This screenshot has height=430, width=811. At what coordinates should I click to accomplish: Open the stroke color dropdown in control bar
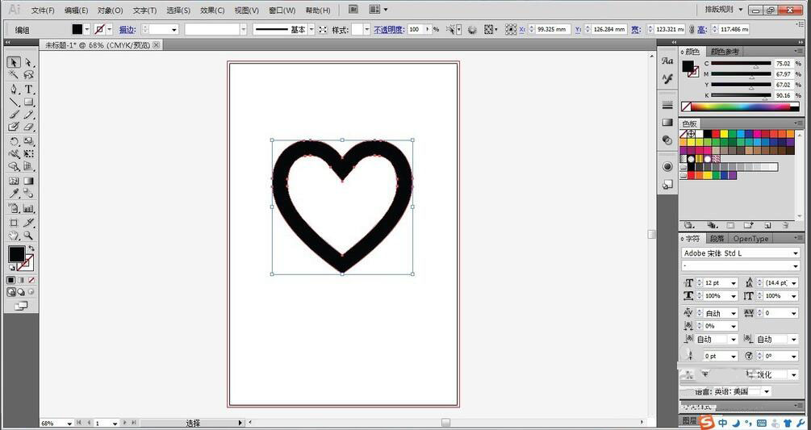click(109, 30)
